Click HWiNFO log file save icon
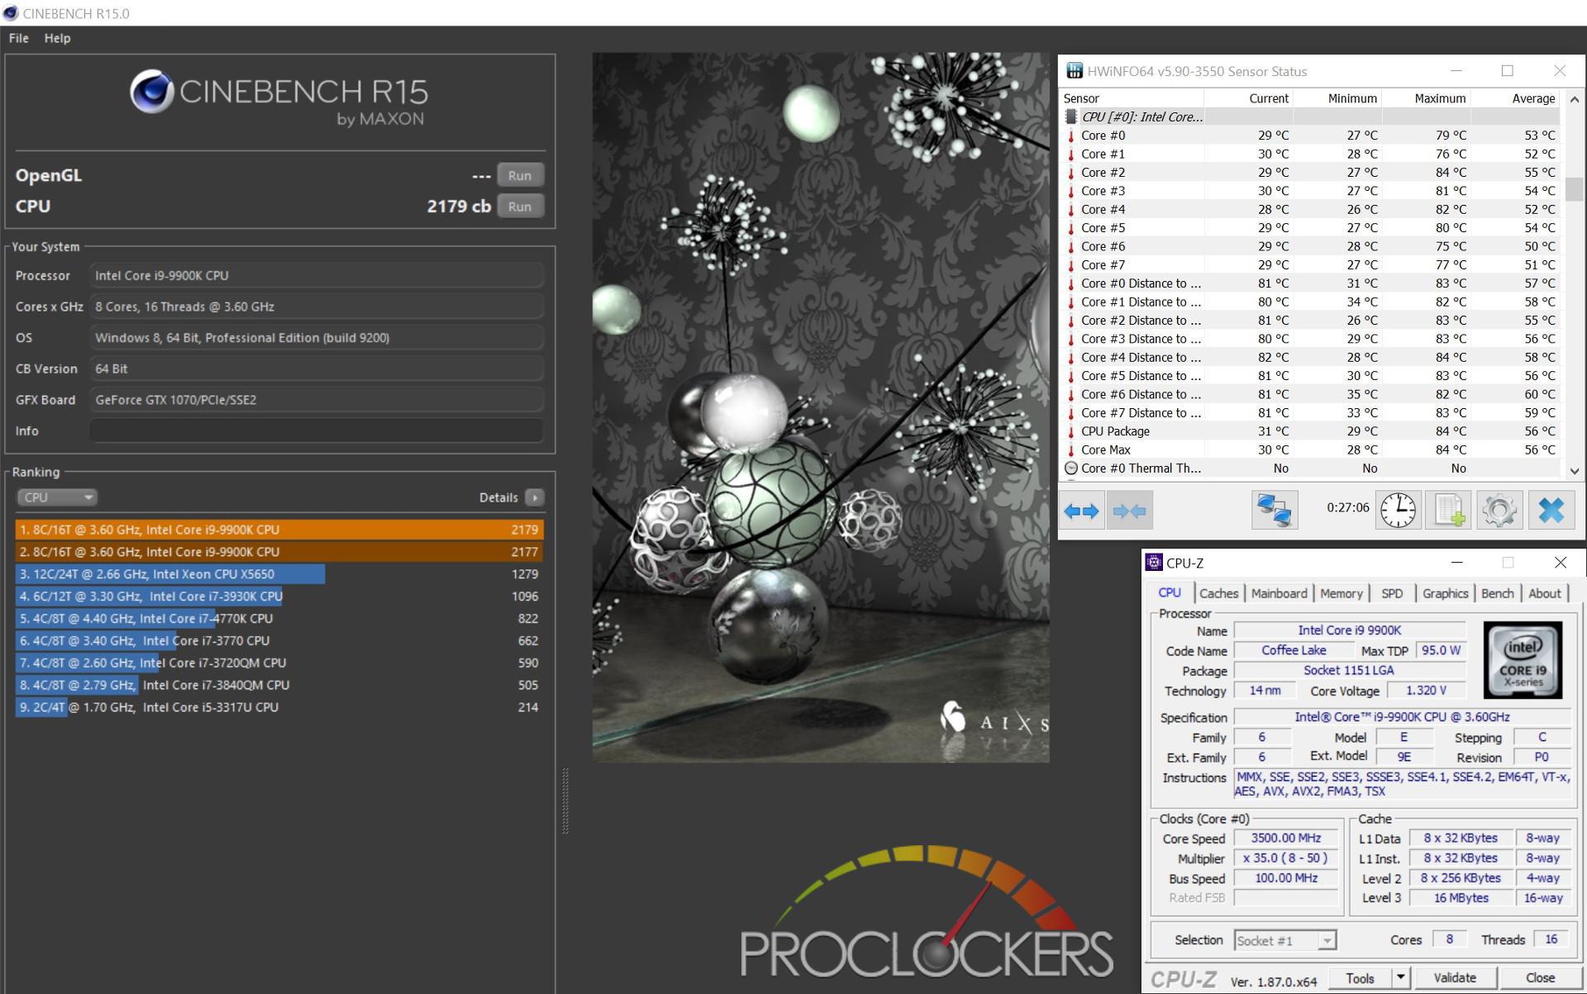 tap(1448, 510)
